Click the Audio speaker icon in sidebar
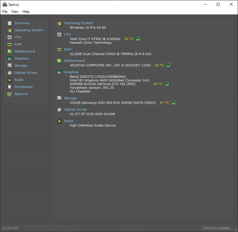Viewport: 238px width, 232px height. tap(9, 80)
